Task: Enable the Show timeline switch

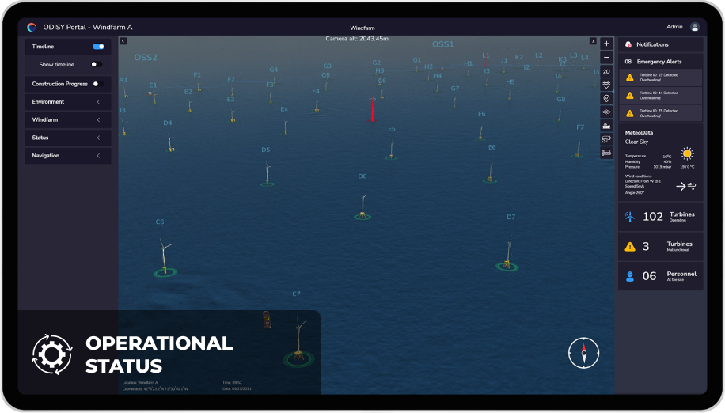Action: 97,64
